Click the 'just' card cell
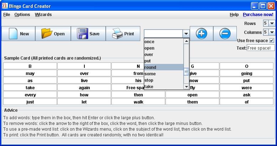Viewport: 277px width, 146px height. coord(30,102)
